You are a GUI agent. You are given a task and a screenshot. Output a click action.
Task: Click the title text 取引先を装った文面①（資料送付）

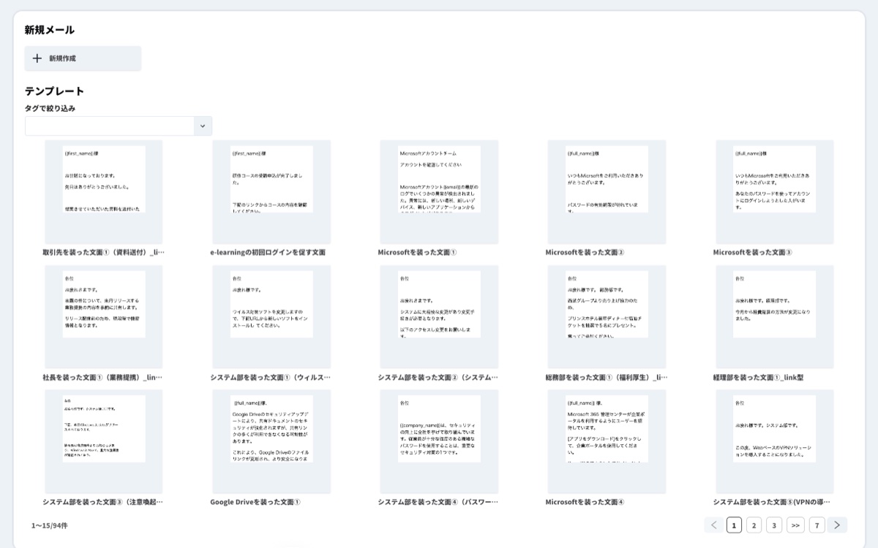coord(104,252)
